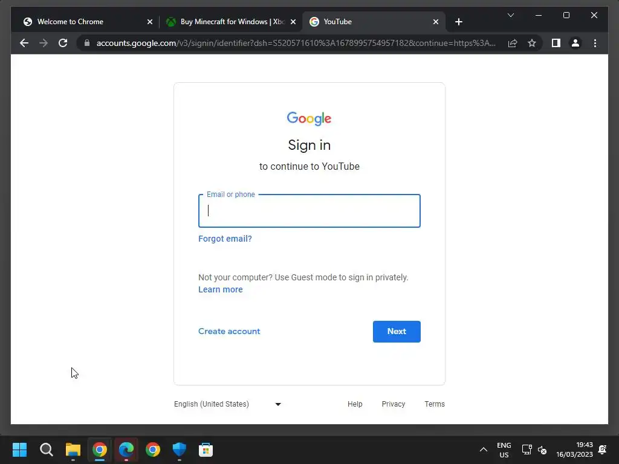Click the Google logo
Screen dimensions: 619x464
[309, 118]
